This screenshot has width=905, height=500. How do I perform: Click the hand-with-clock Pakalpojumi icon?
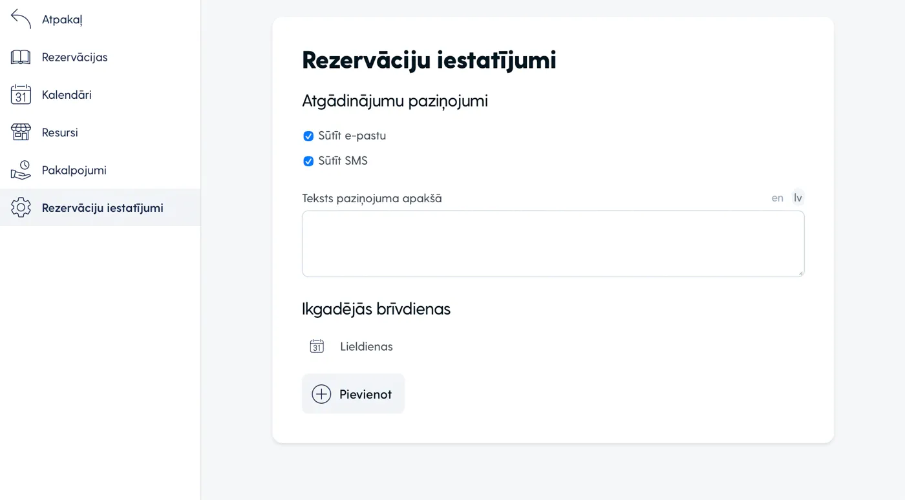point(21,170)
